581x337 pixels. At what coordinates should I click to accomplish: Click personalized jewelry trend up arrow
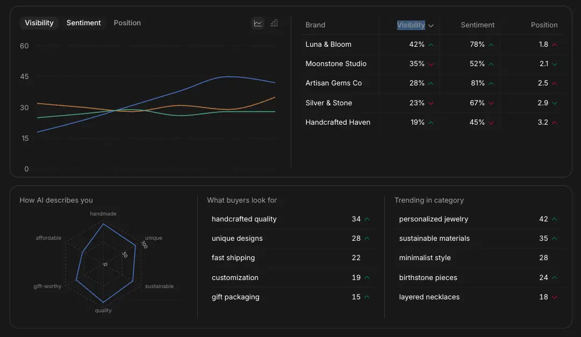click(x=555, y=219)
